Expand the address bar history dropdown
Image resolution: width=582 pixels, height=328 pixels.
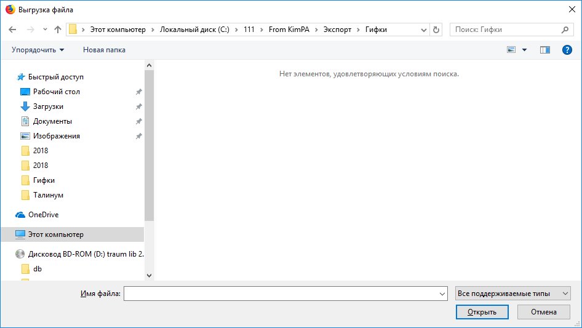pos(424,30)
